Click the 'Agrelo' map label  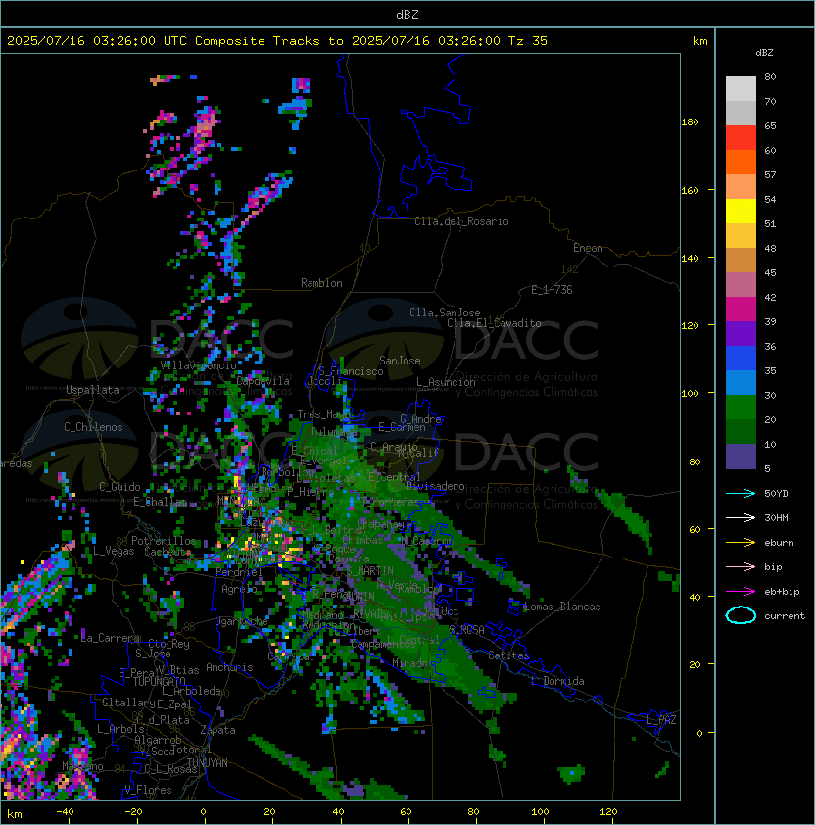[239, 589]
